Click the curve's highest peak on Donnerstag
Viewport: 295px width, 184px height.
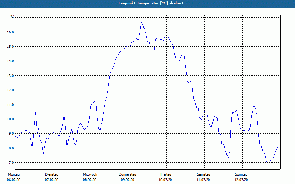pyautogui.click(x=142, y=22)
